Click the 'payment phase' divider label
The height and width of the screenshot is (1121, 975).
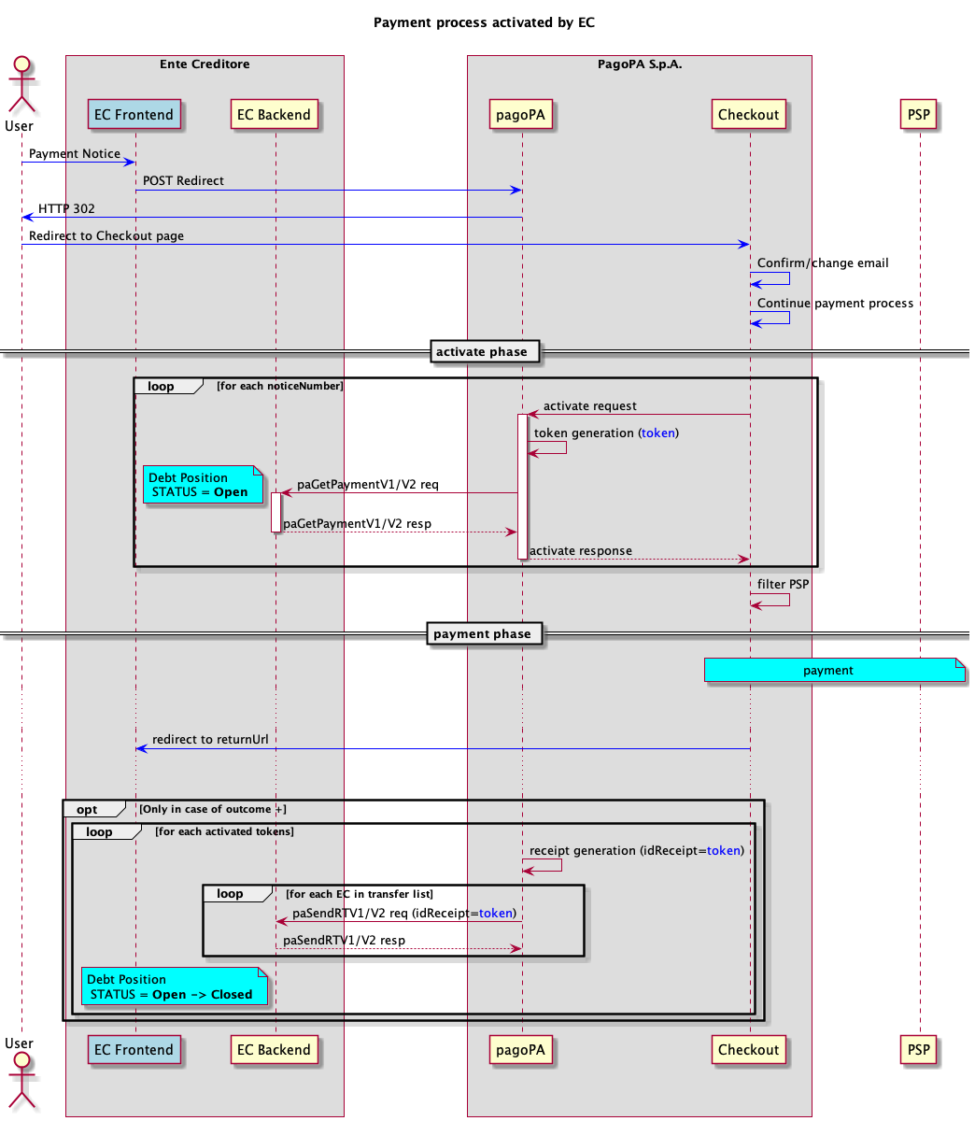coord(482,634)
